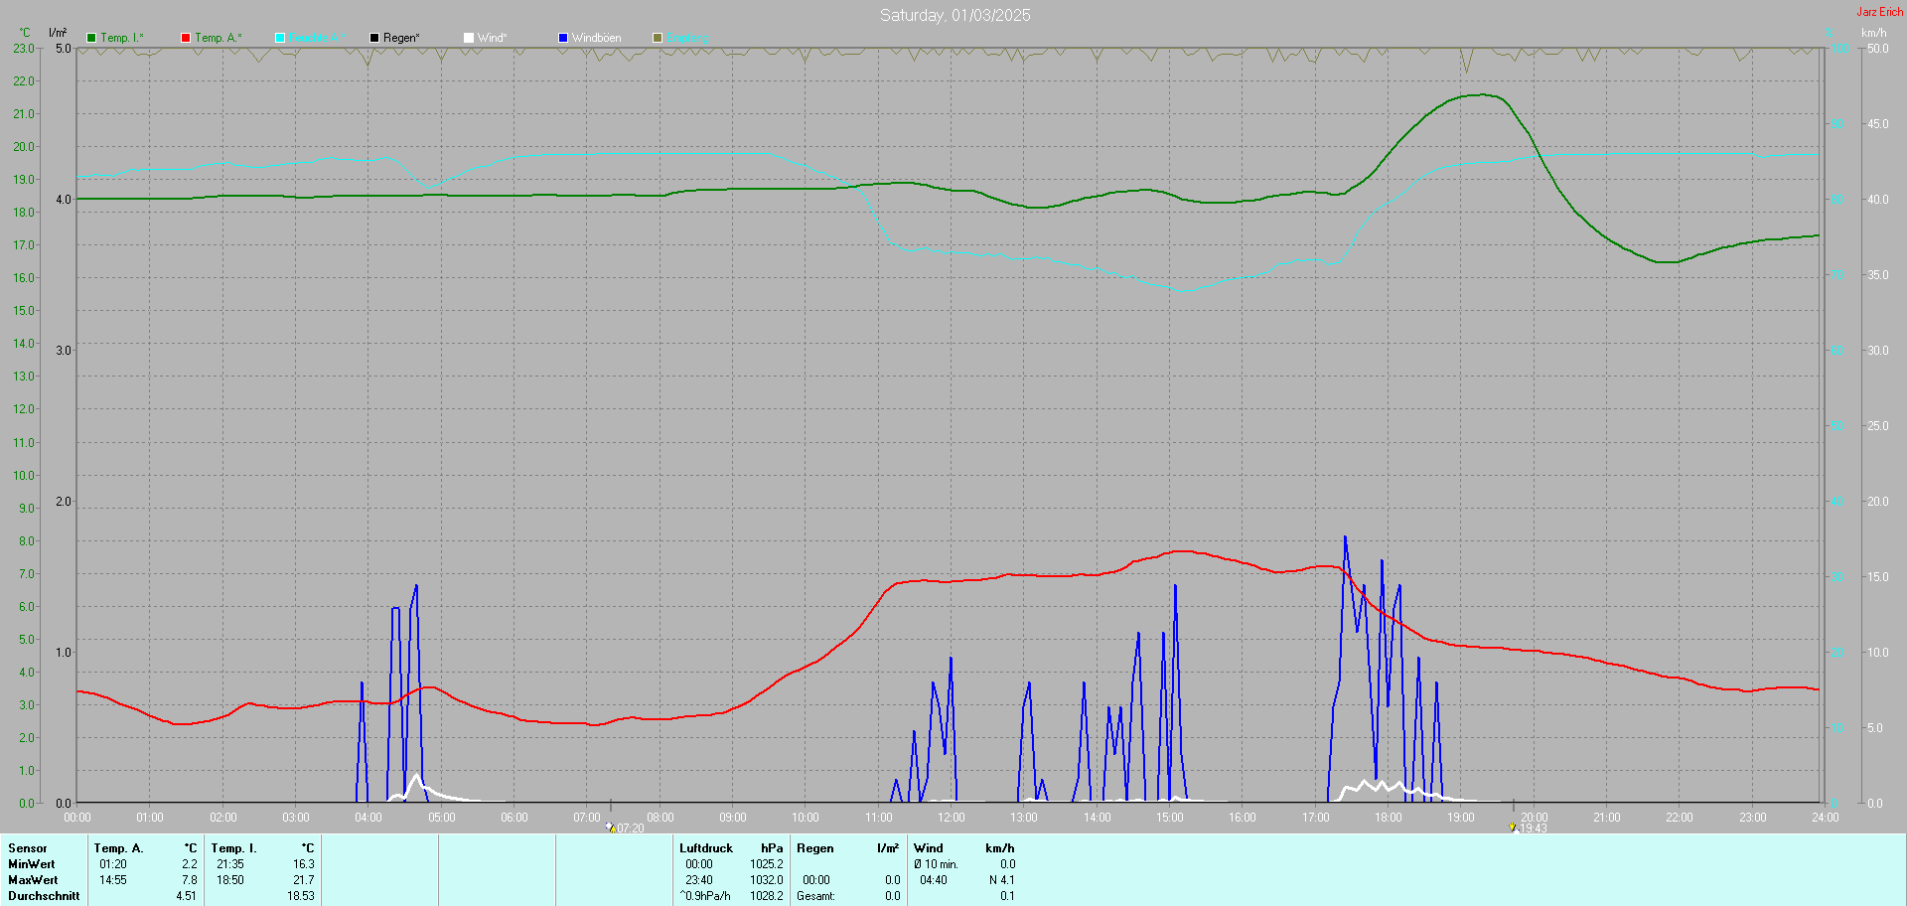This screenshot has width=1907, height=906.
Task: Click the red "Jarz Erich" author text
Action: pyautogui.click(x=1880, y=12)
